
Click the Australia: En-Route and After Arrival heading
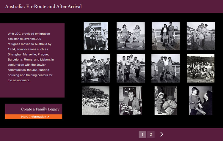click(x=43, y=6)
